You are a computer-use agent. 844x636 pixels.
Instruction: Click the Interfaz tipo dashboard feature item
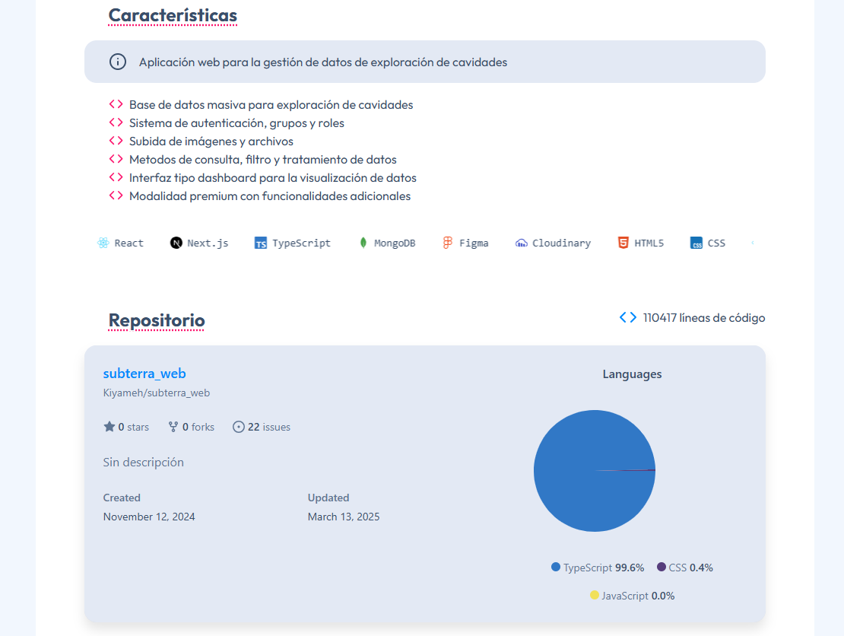point(273,178)
